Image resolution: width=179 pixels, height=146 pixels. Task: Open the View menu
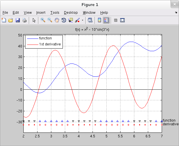28,13
